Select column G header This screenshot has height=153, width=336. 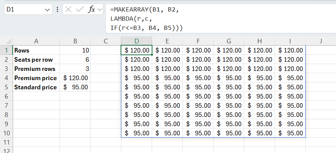point(228,41)
